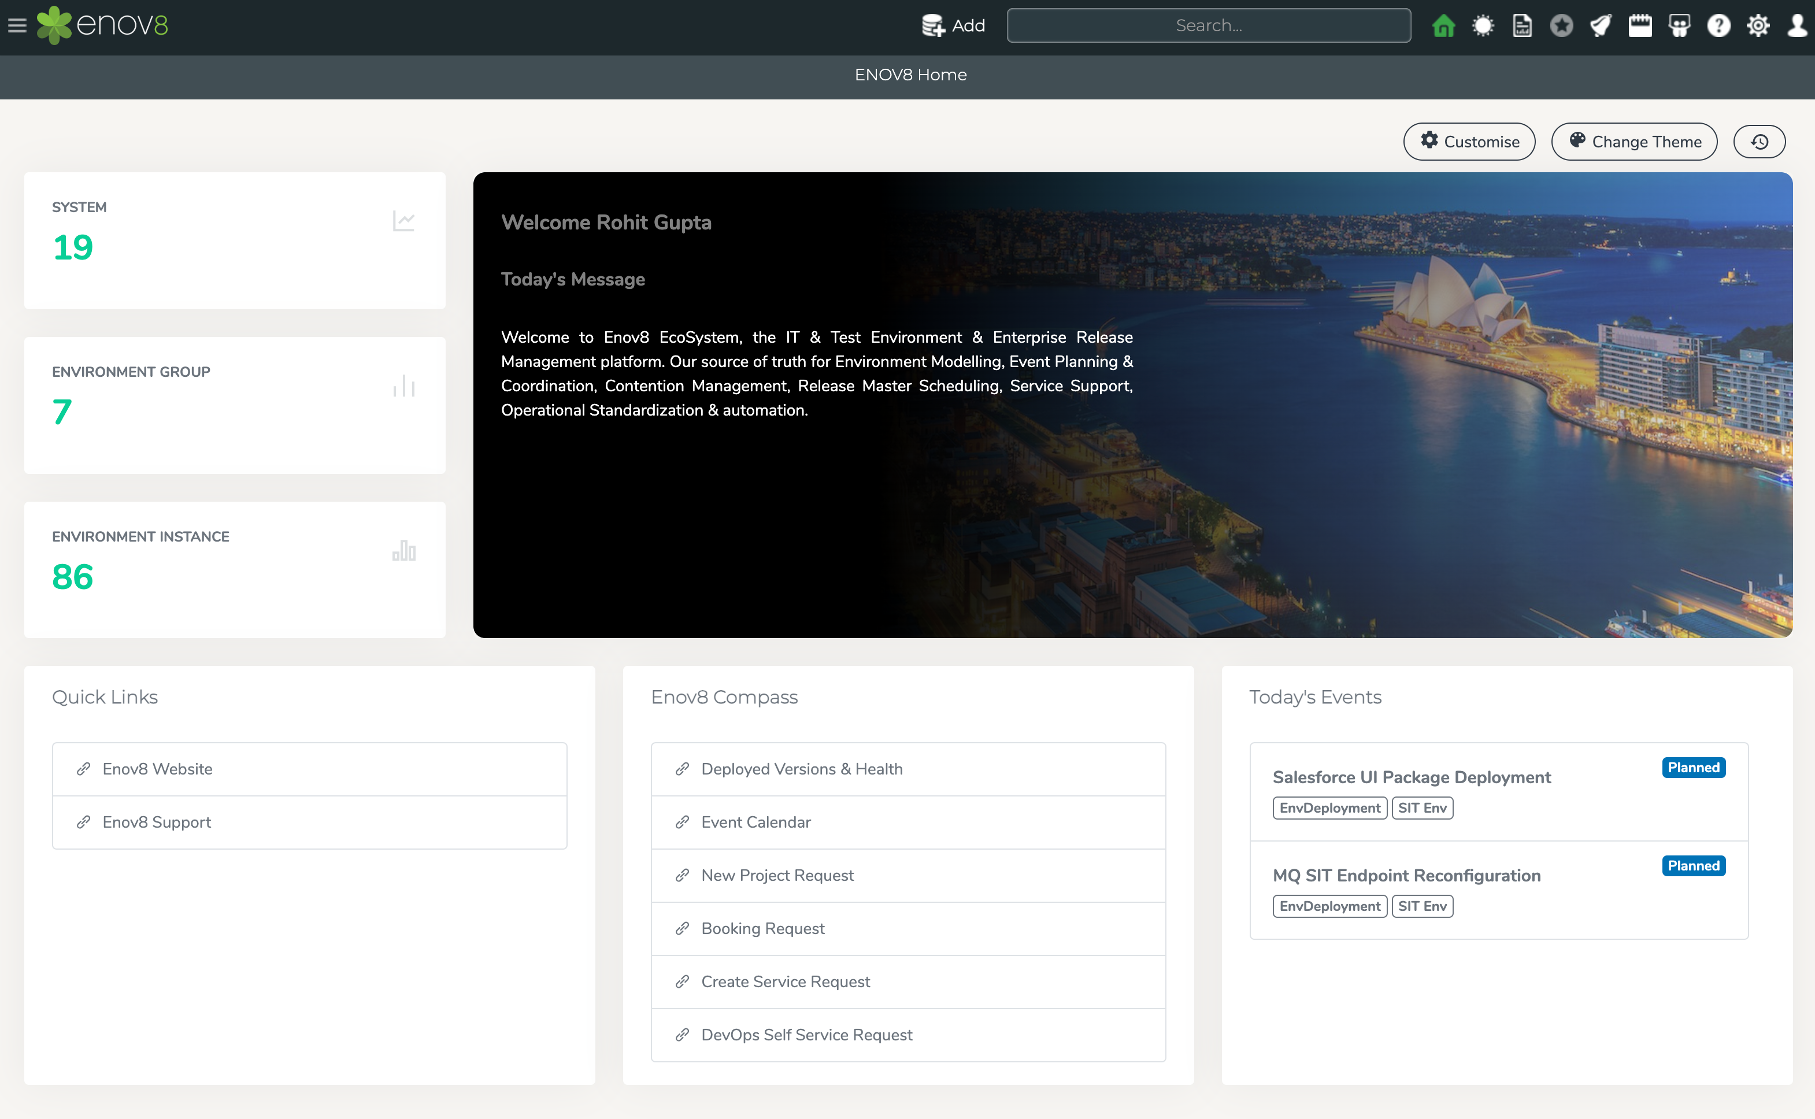Click the link icon beside Enov8 Website
The height and width of the screenshot is (1119, 1815).
84,769
